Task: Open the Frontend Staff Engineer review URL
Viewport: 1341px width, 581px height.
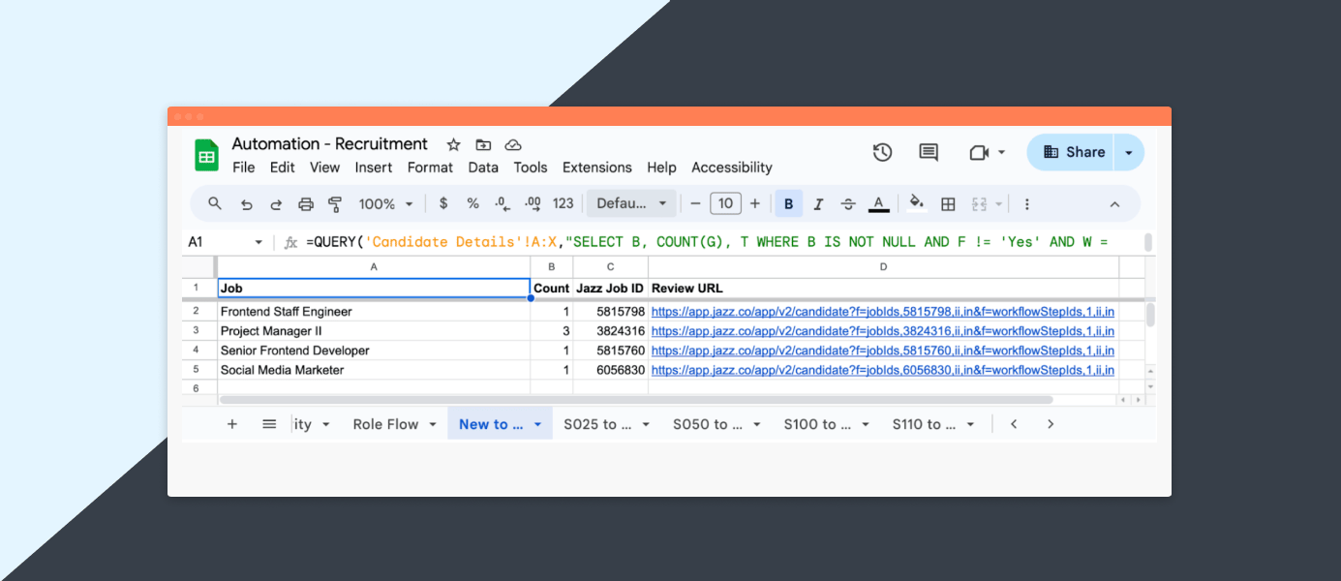Action: (882, 311)
